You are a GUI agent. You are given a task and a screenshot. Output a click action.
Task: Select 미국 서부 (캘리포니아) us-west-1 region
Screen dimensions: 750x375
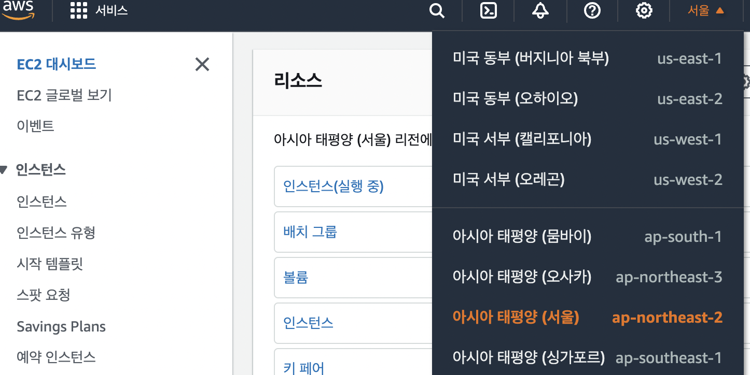pyautogui.click(x=587, y=139)
